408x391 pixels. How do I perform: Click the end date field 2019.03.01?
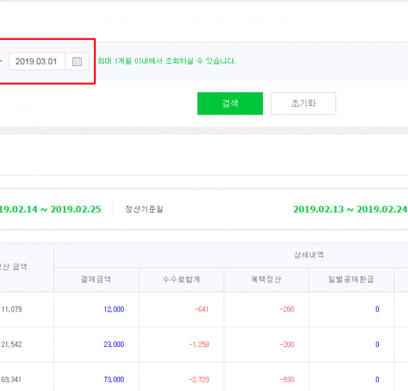click(37, 61)
